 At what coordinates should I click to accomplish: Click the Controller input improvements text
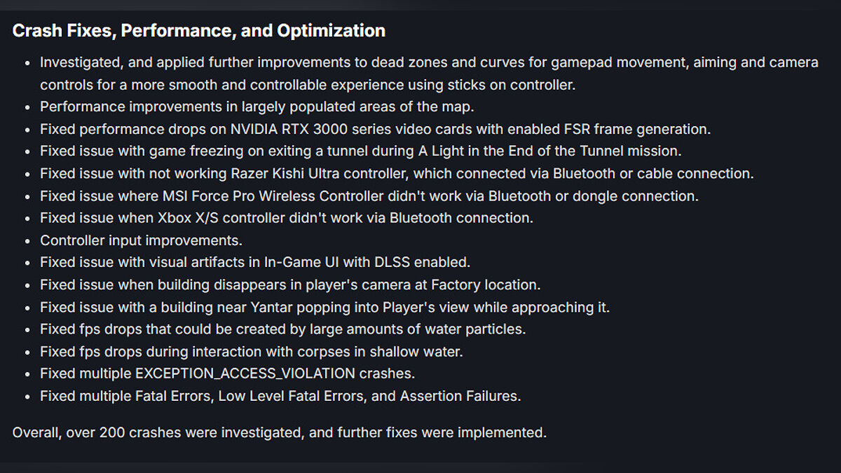point(141,240)
